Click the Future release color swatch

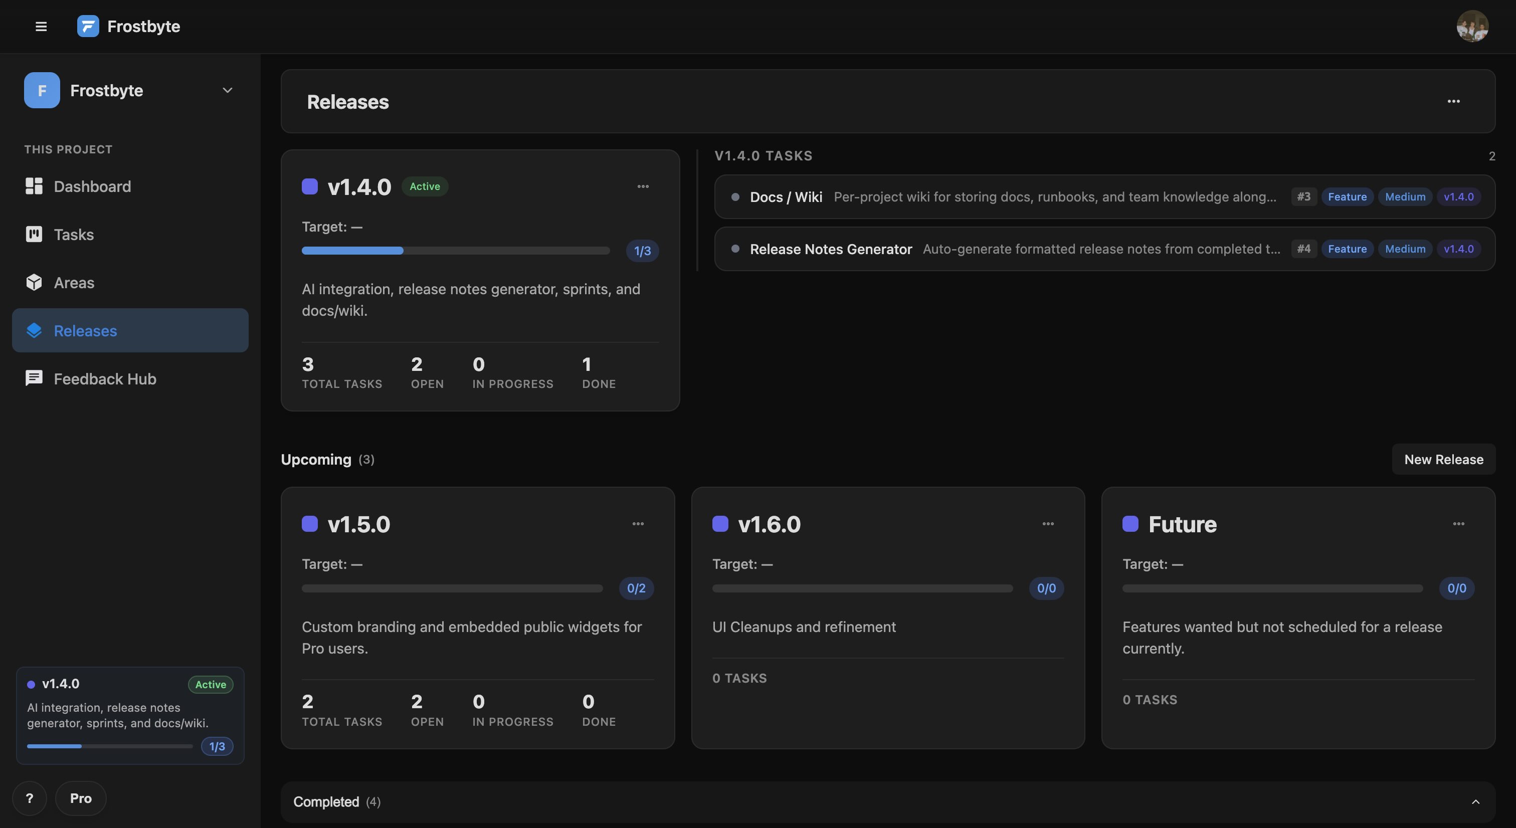point(1130,524)
